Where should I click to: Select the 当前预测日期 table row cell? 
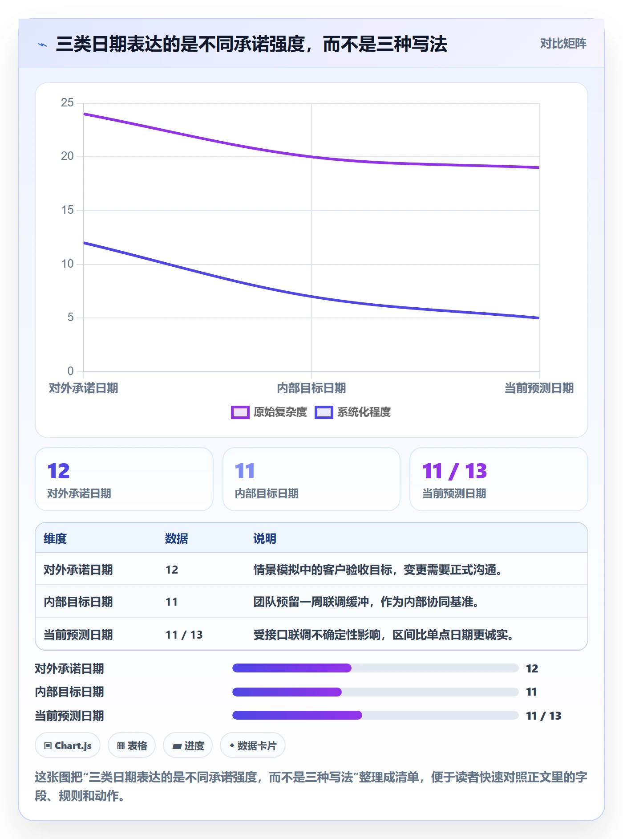78,635
